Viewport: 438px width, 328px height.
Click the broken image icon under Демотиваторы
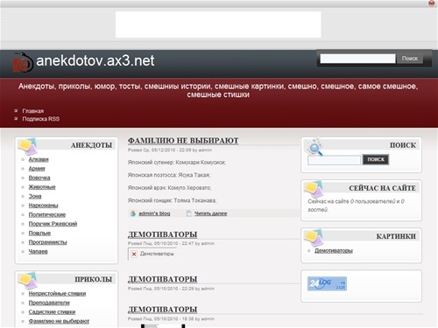coord(134,254)
